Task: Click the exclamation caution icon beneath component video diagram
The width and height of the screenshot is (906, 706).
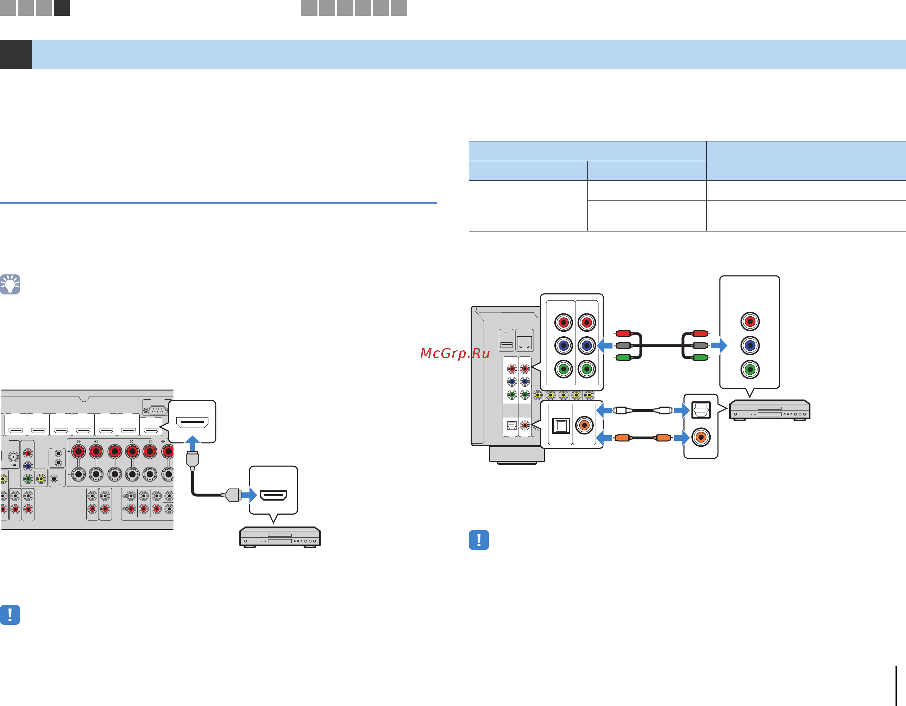Action: click(479, 540)
